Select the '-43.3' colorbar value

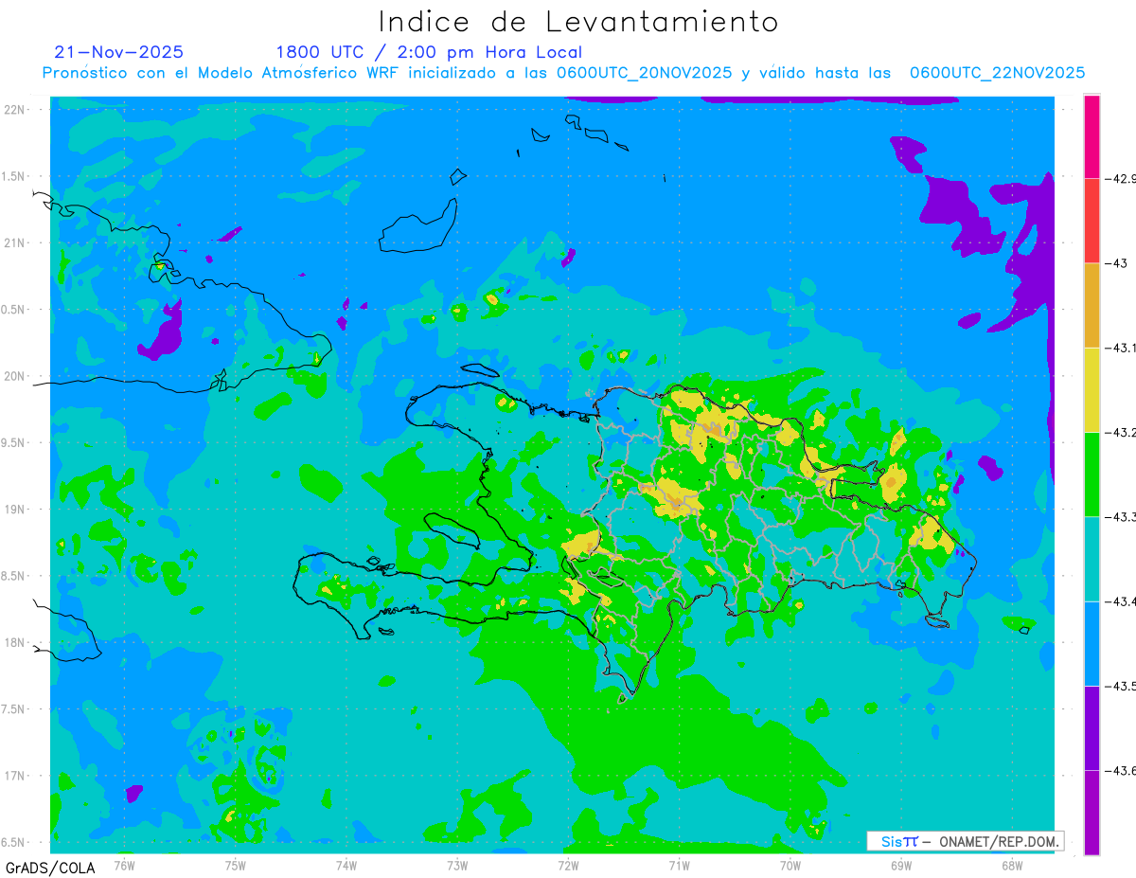tap(1120, 516)
